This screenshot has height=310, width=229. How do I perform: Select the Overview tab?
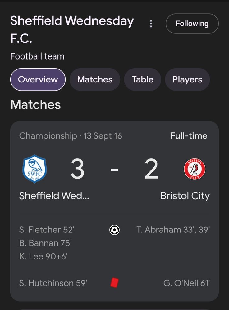point(38,79)
